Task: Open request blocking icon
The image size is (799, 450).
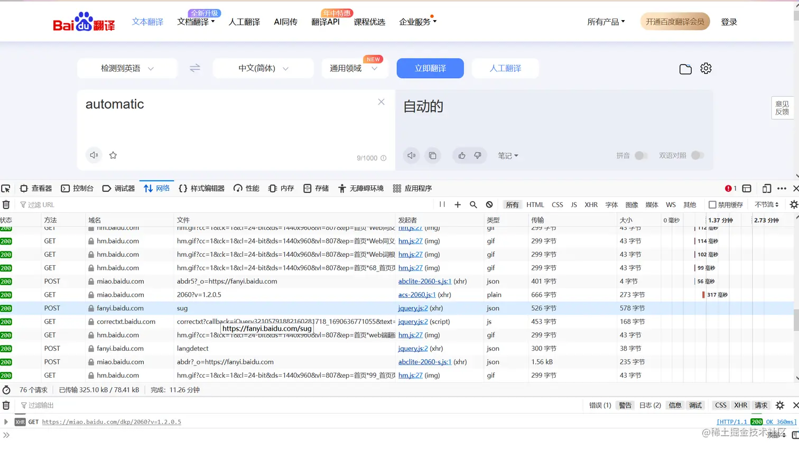Action: (489, 204)
